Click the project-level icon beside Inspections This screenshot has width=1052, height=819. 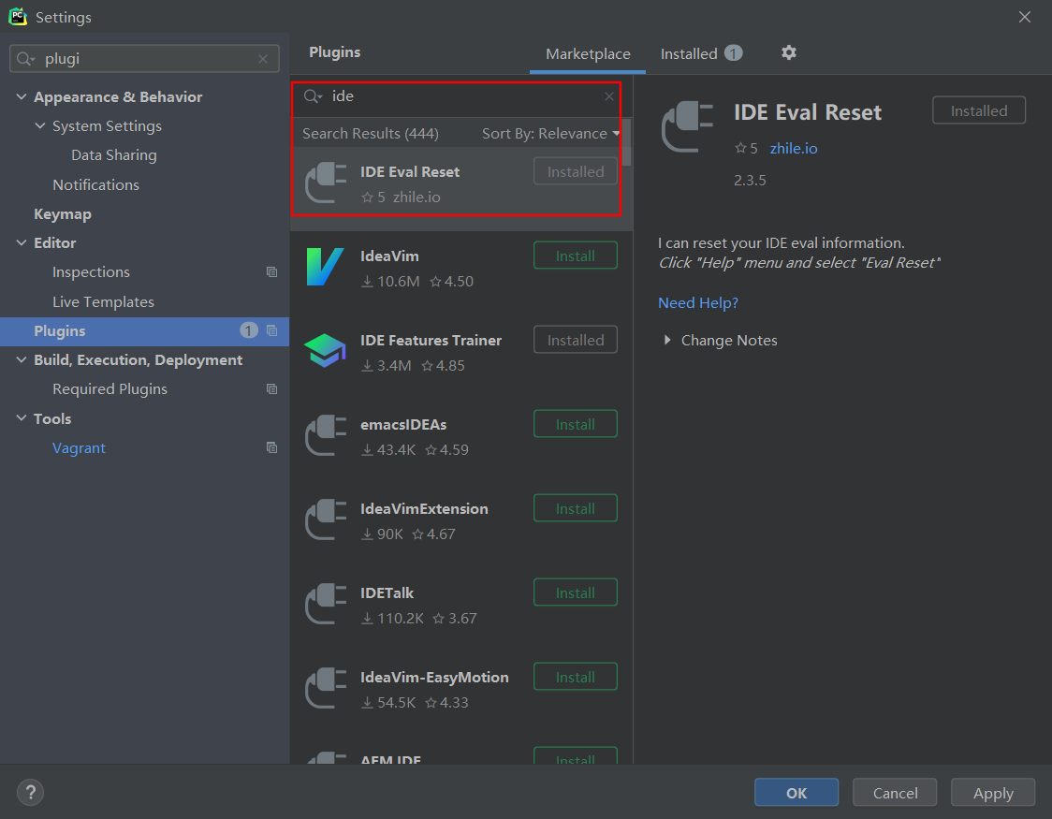click(271, 271)
